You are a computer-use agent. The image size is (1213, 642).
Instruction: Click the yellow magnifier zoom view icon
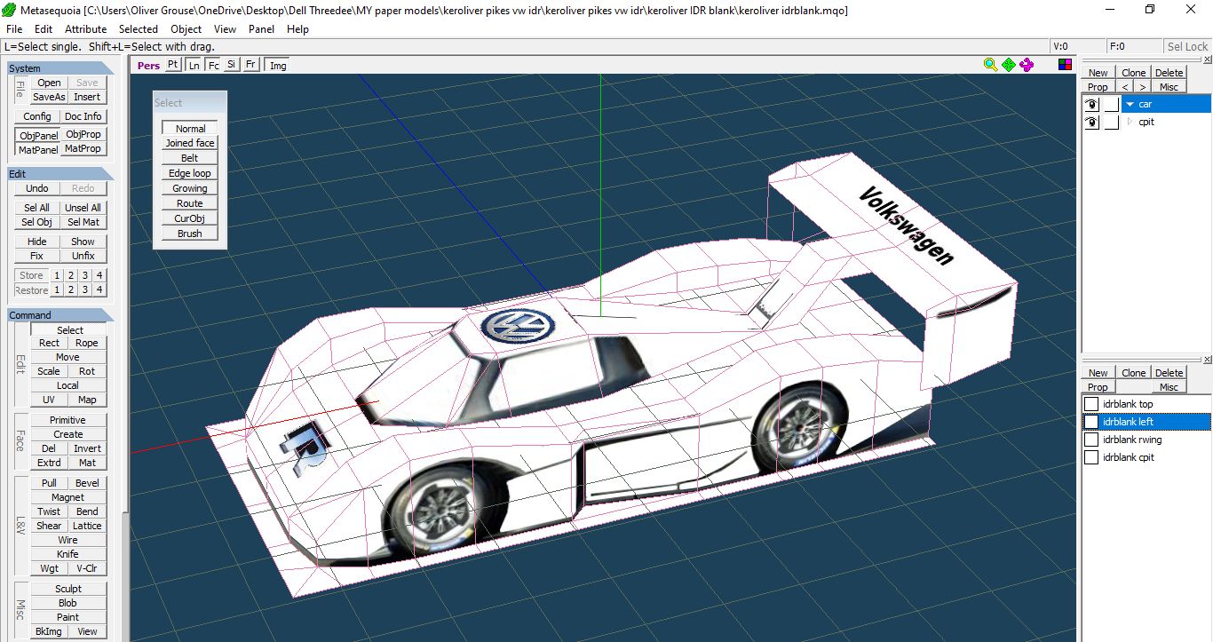(990, 65)
